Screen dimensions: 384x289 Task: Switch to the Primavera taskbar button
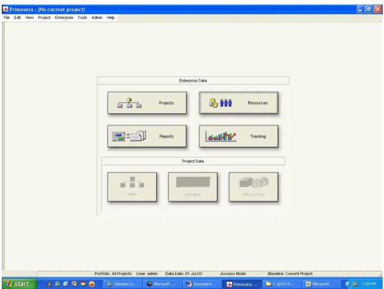pos(242,284)
